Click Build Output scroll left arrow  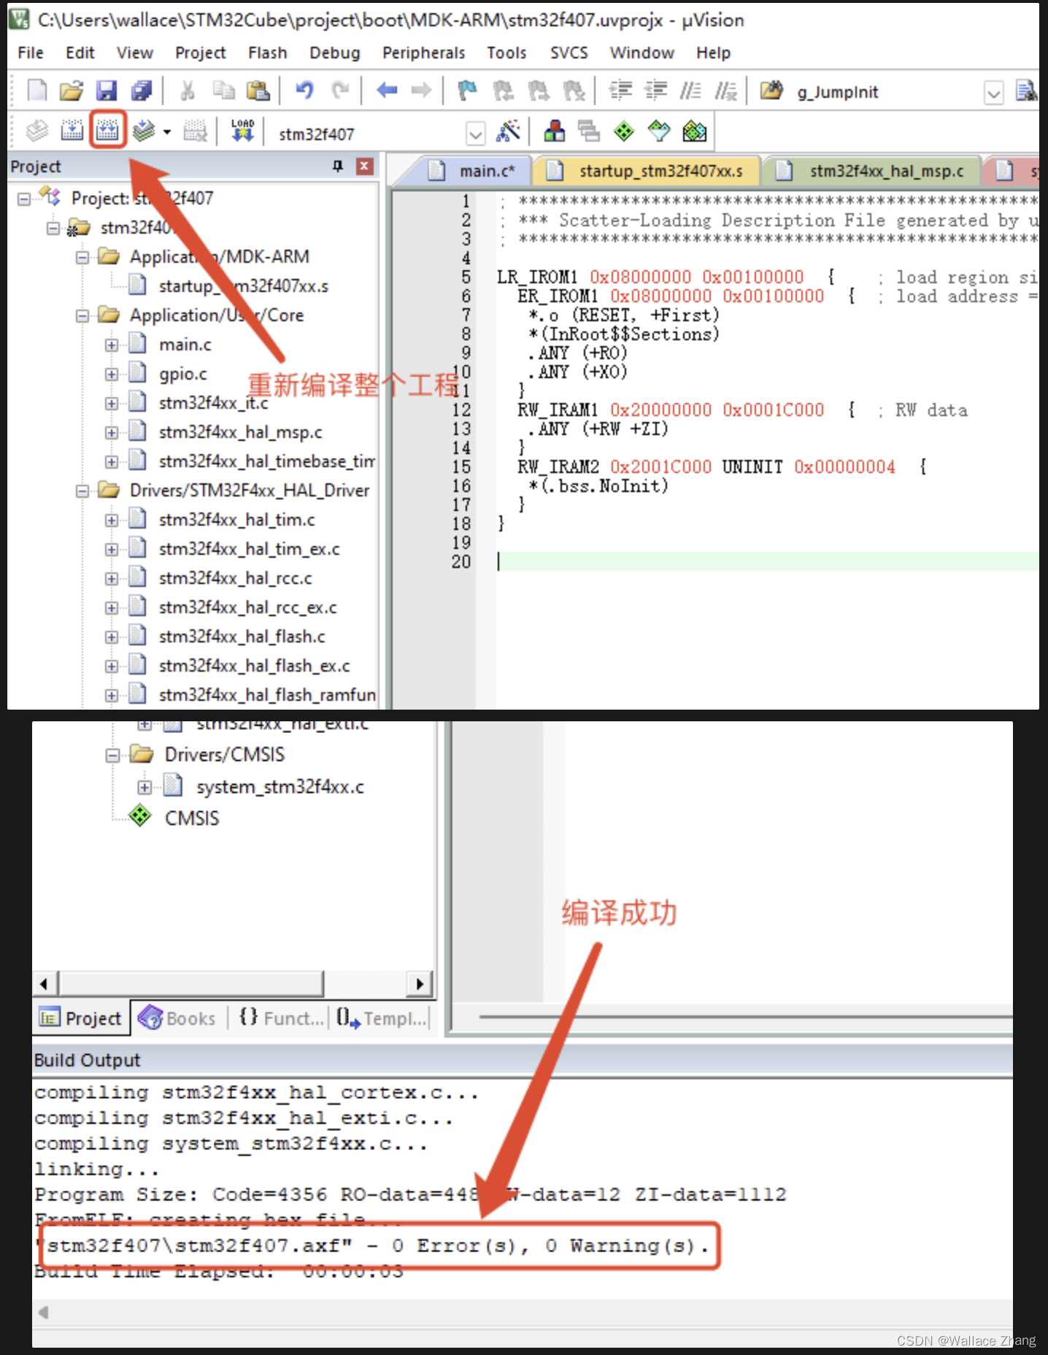click(44, 1312)
